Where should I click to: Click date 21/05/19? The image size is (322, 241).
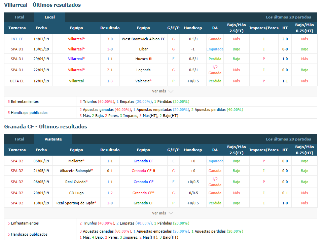click(41, 171)
